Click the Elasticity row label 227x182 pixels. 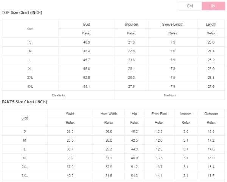tap(58, 95)
